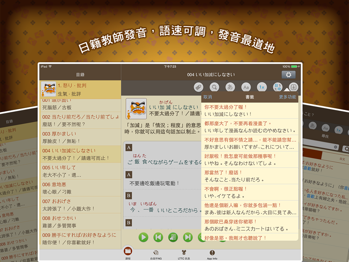Open bookmark 好像是耶。我剛才也聽說了！
Image resolution: width=349 pixels, height=262 pixels.
pos(250,237)
